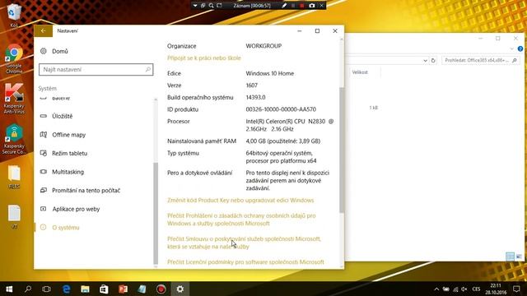Open the network icon in the system tray

click(455, 289)
